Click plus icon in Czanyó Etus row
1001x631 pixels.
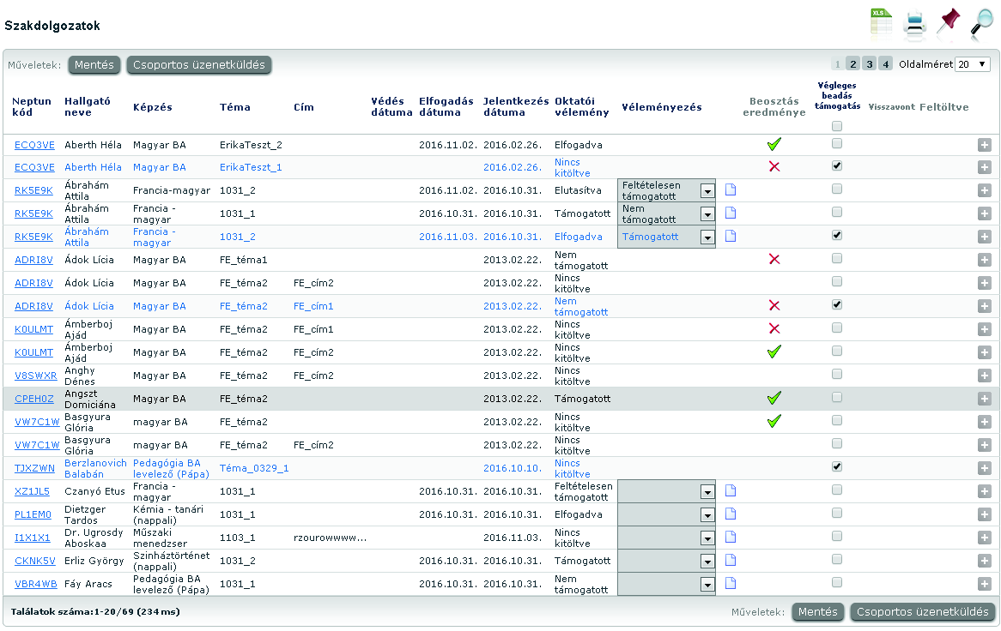pyautogui.click(x=985, y=491)
